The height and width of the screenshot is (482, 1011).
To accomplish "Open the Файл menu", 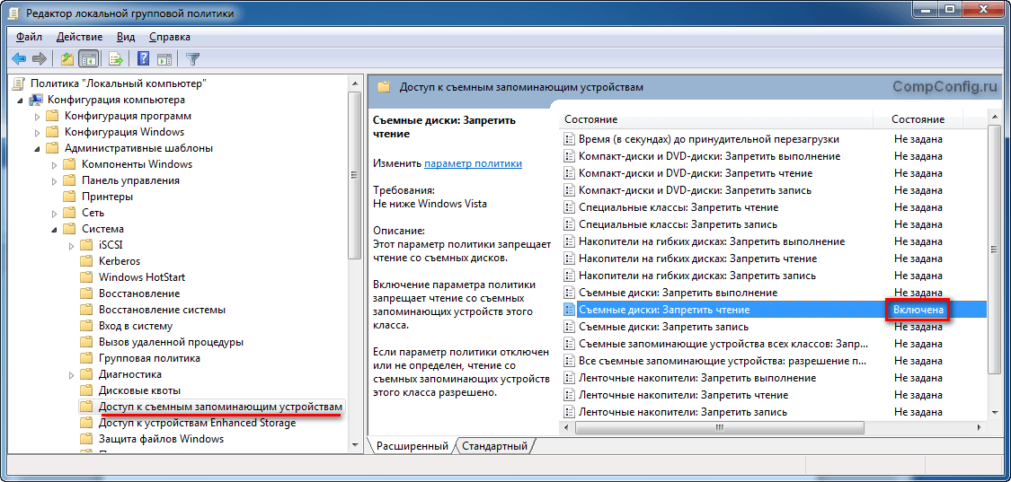I will pyautogui.click(x=29, y=37).
